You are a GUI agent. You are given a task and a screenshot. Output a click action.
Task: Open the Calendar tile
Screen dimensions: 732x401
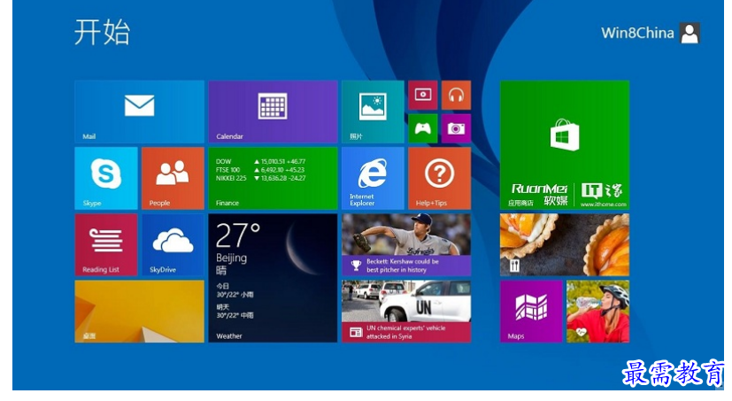click(273, 112)
